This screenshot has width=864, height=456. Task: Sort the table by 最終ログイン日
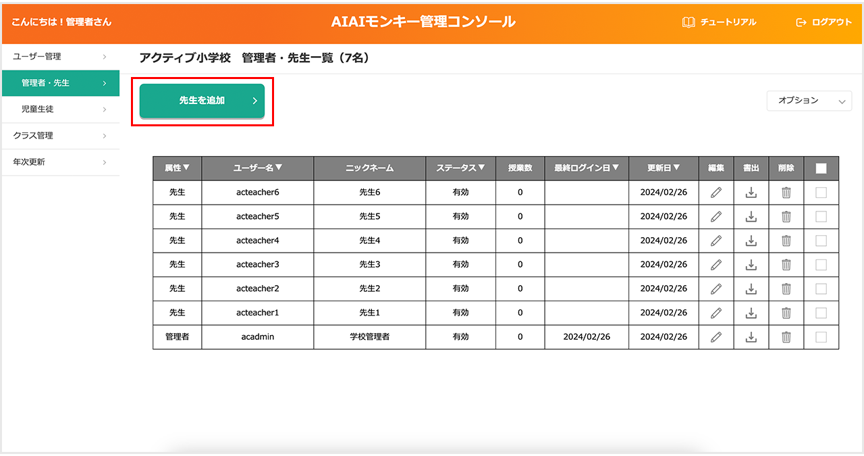point(586,168)
